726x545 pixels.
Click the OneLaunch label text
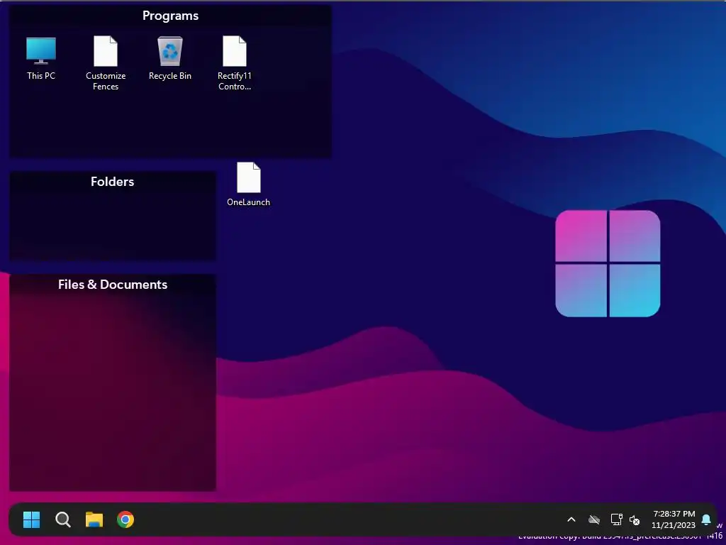tap(249, 202)
